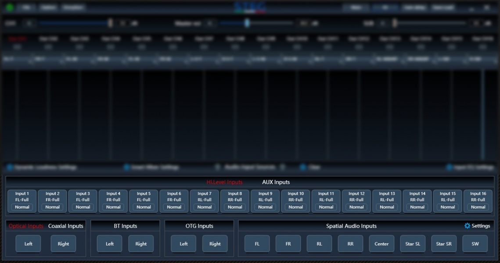Choose FL spatial audio input
500x263 pixels.
(257, 244)
